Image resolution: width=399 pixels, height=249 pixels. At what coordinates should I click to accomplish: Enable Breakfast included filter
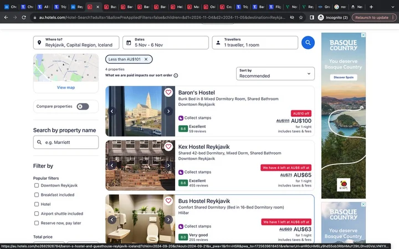click(x=37, y=195)
